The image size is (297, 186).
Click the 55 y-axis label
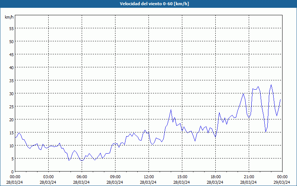(12, 29)
